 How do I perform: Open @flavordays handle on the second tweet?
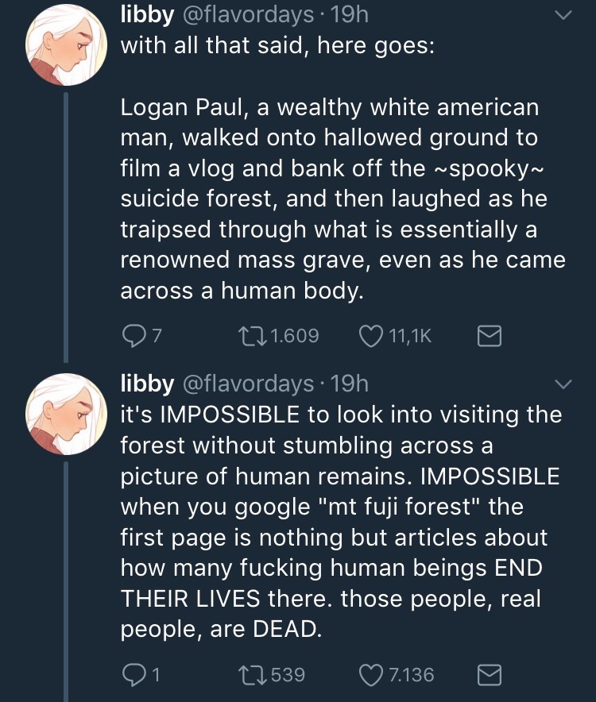pyautogui.click(x=248, y=384)
